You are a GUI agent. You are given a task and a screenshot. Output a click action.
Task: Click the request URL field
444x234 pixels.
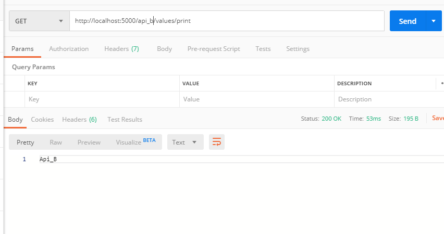[x=227, y=21]
